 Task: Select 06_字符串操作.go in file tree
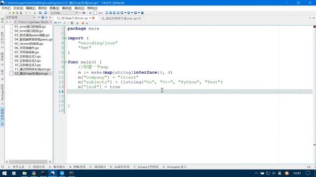click(x=27, y=48)
